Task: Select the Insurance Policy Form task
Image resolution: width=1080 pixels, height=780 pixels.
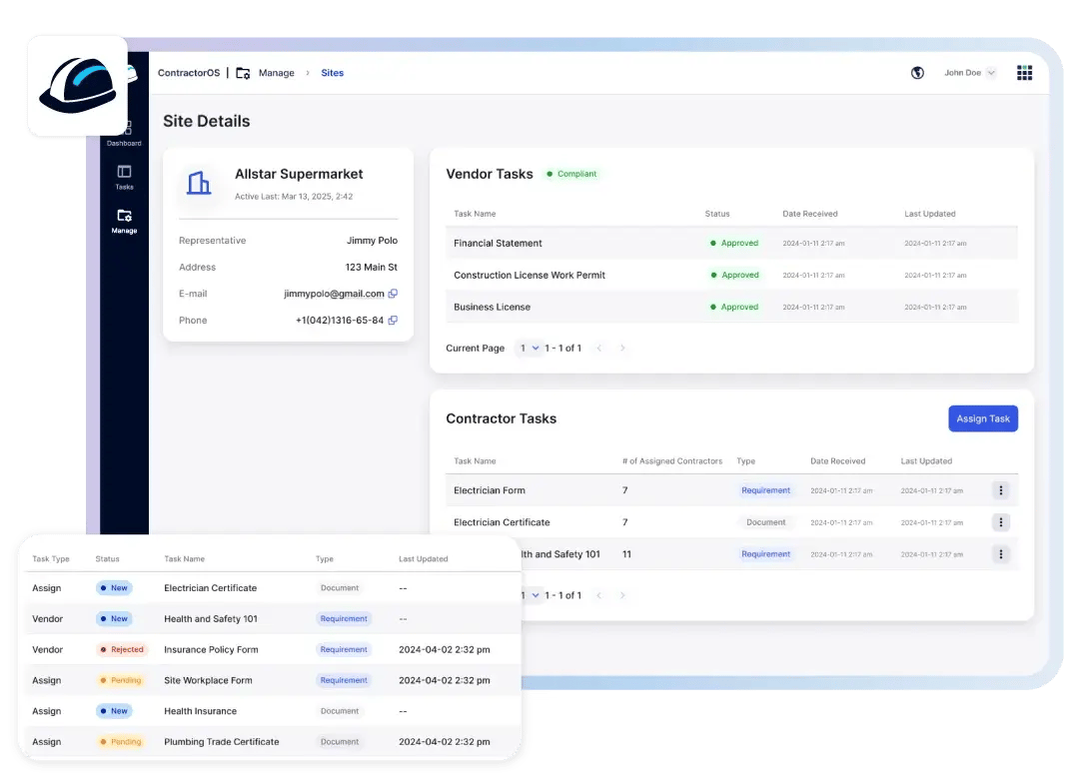Action: (x=273, y=649)
